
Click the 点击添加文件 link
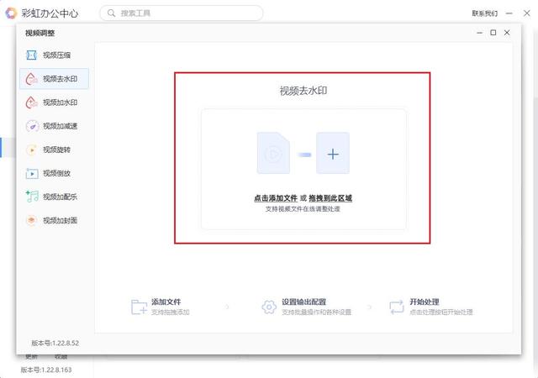point(276,198)
